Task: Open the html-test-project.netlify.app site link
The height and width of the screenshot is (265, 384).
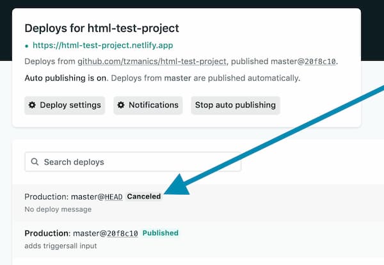Action: point(102,45)
